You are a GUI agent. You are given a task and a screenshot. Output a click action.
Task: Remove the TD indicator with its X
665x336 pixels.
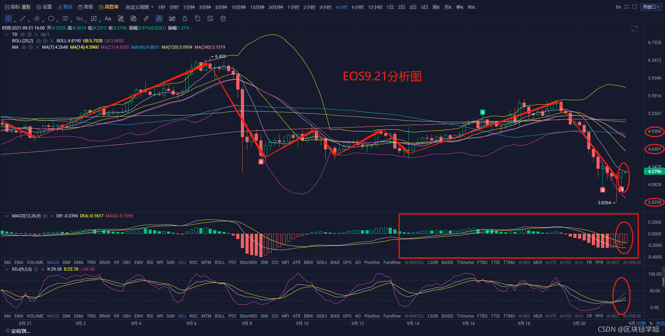36,34
